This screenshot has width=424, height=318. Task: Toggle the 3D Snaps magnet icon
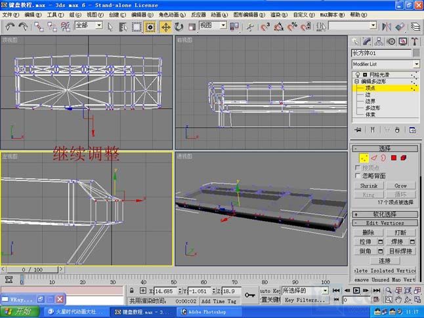coord(265,27)
